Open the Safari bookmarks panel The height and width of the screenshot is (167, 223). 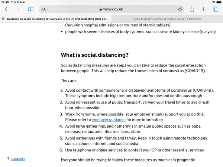click(x=31, y=9)
